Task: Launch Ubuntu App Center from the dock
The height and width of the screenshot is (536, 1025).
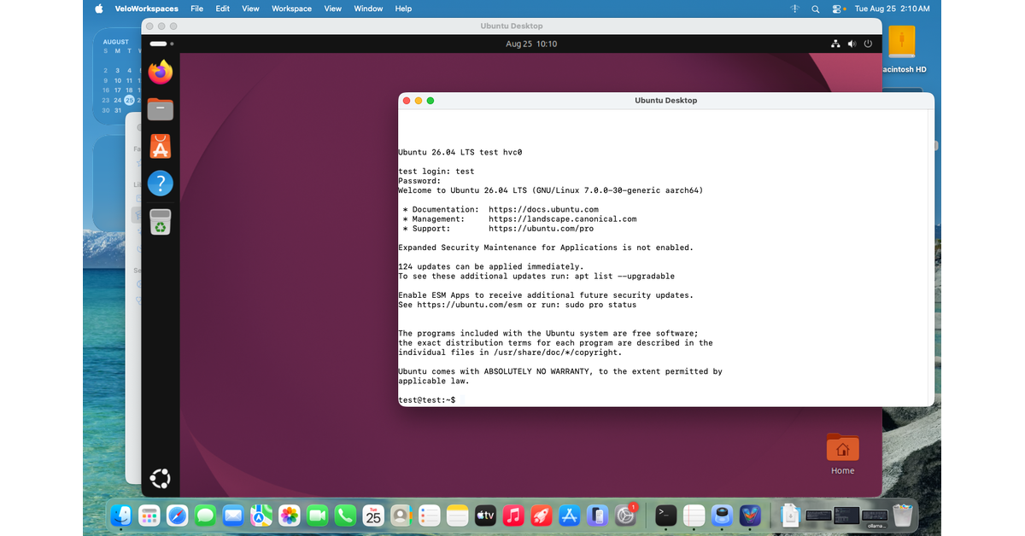Action: (x=161, y=146)
